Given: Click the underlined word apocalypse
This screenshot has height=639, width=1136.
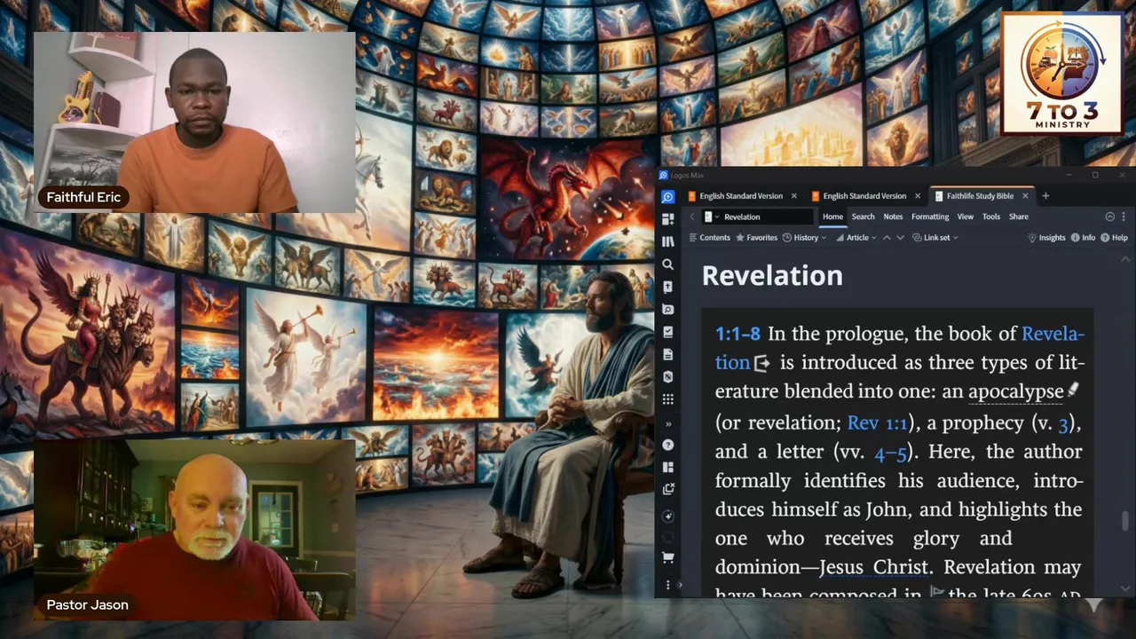Looking at the screenshot, I should [1015, 391].
